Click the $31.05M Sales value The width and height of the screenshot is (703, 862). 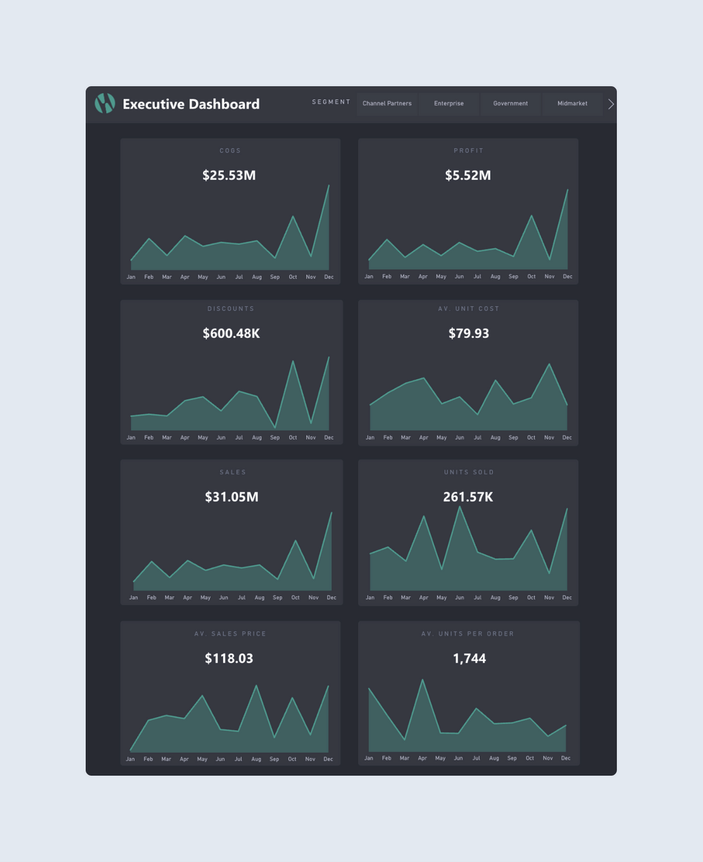pyautogui.click(x=230, y=497)
